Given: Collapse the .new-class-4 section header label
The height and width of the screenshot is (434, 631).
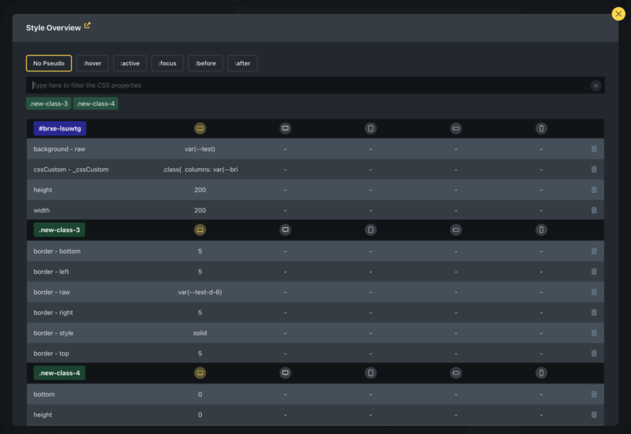Looking at the screenshot, I should click(59, 373).
